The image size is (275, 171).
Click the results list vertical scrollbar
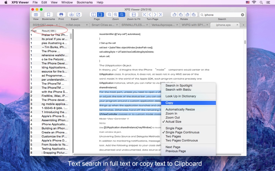pos(71,36)
